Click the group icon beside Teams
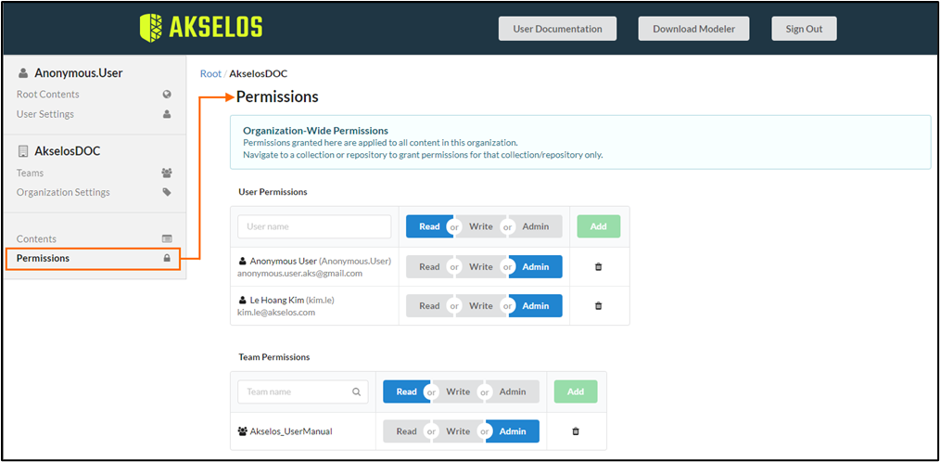The width and height of the screenshot is (940, 462). click(x=167, y=173)
